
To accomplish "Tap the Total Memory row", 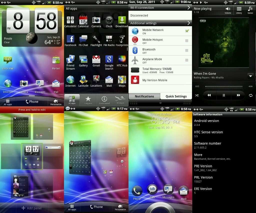I will 160,70.
